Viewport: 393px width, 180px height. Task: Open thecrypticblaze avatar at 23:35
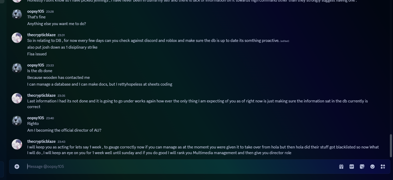pos(17,98)
